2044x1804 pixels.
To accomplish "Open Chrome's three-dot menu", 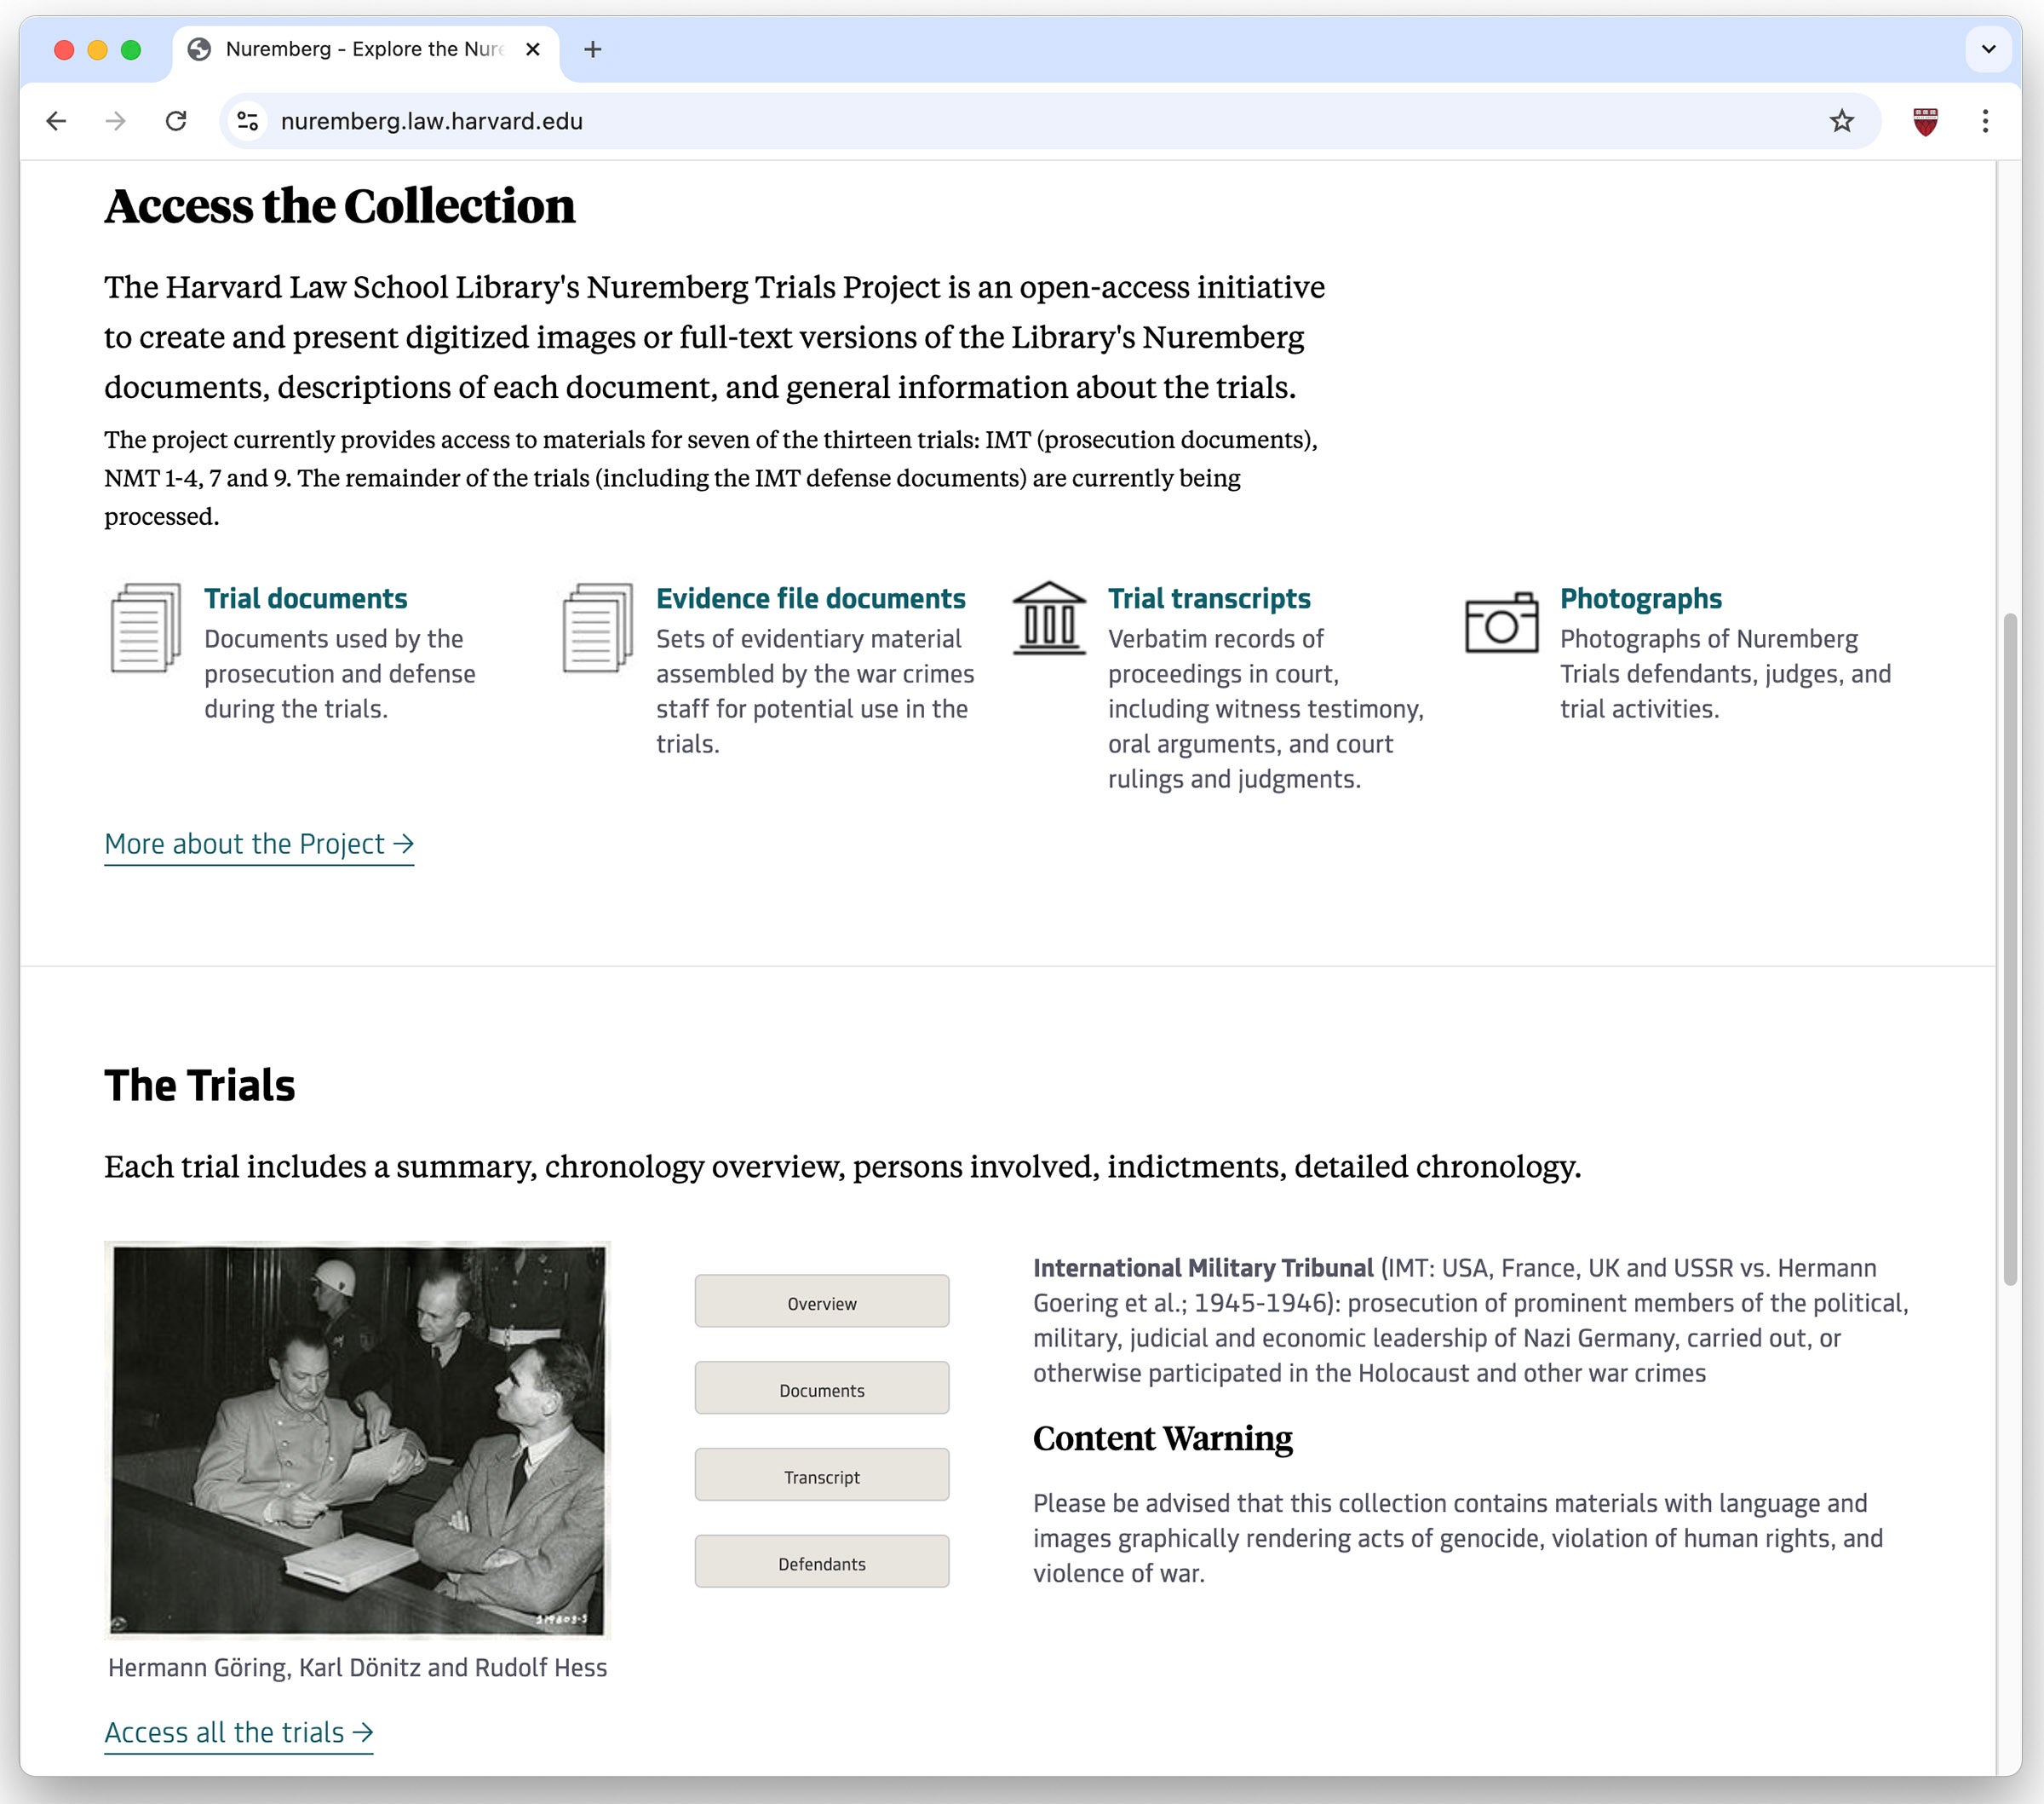I will tap(1985, 121).
